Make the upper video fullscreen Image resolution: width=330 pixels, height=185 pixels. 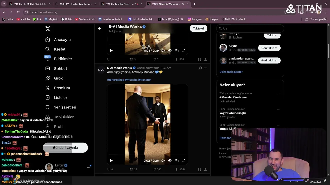point(184,51)
